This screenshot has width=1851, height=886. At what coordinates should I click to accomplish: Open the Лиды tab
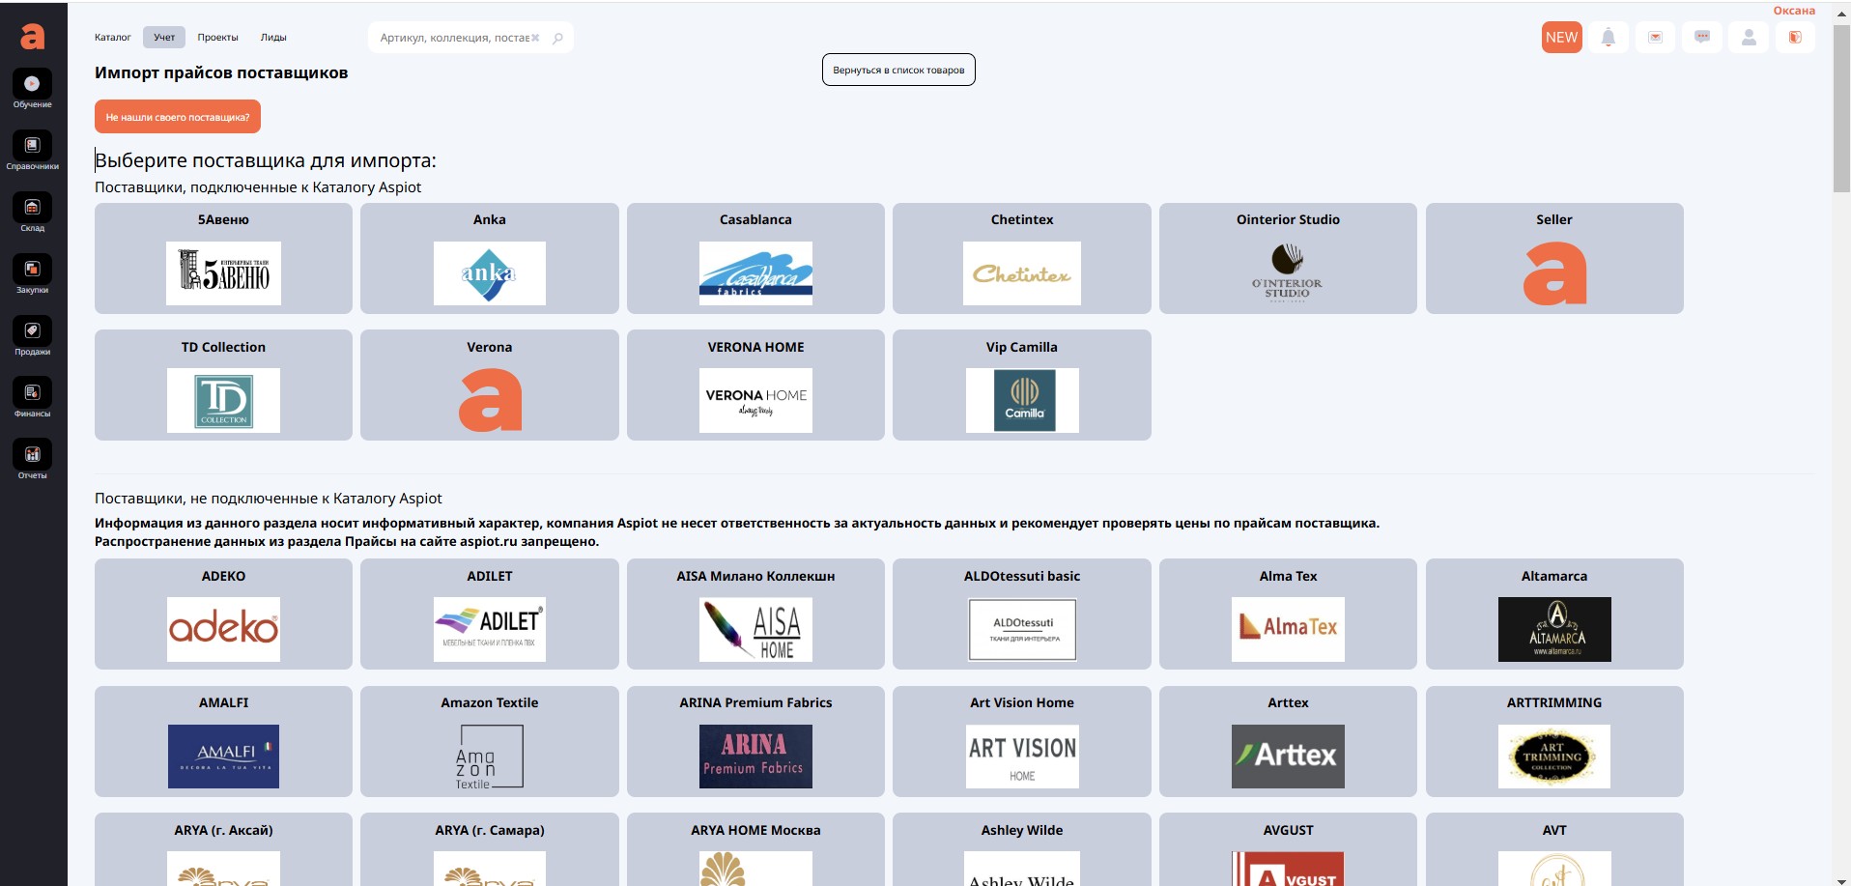coord(273,38)
